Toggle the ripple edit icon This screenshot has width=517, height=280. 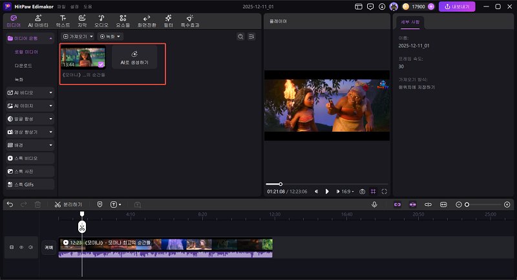coord(428,205)
